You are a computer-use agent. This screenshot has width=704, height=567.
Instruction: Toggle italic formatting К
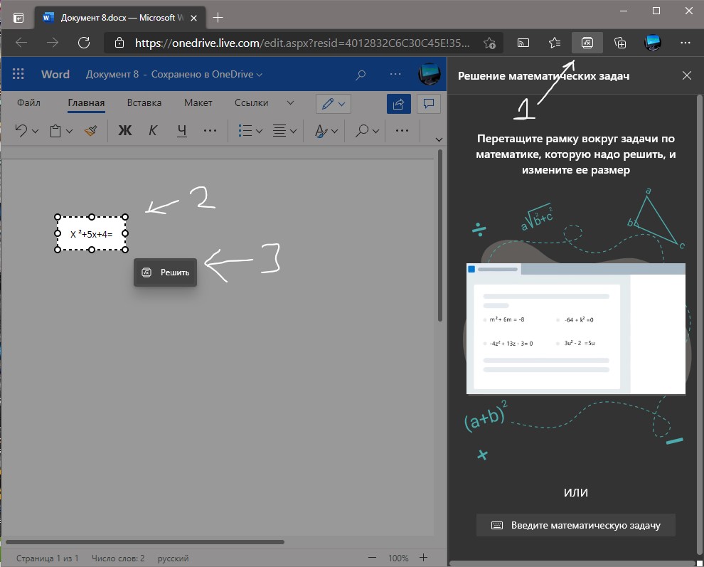pos(153,131)
